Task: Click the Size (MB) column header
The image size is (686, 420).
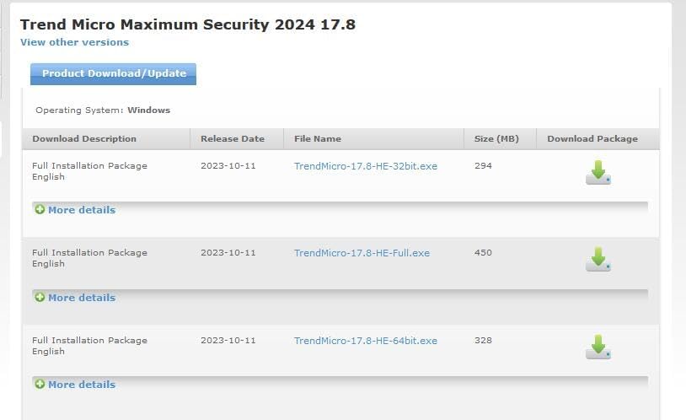Action: [x=500, y=139]
